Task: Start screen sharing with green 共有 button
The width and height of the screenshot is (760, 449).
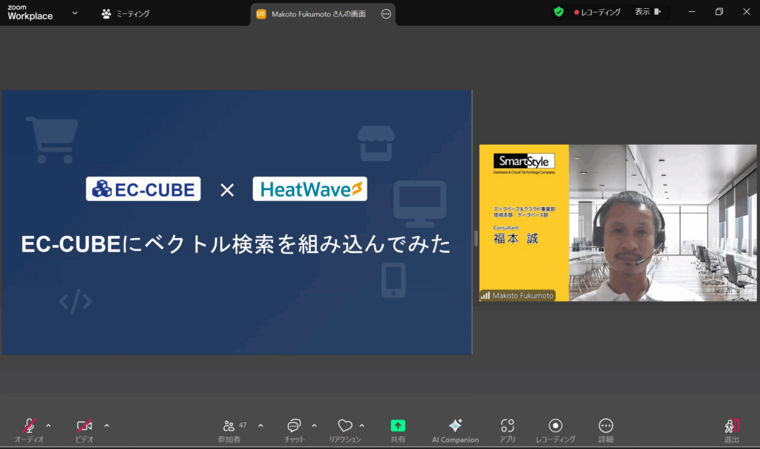Action: click(398, 430)
